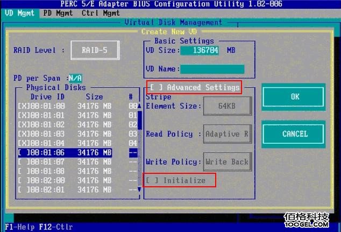Click the physical disks scroll up arrow
The image size is (341, 232).
coord(139,106)
